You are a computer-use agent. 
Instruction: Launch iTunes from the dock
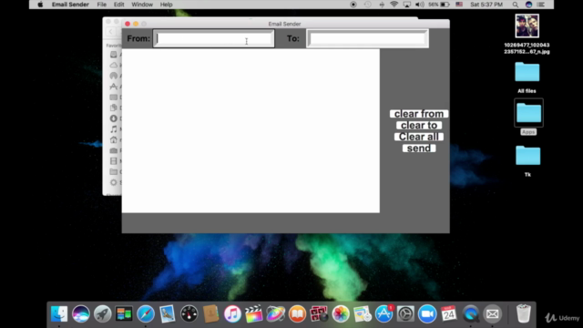232,313
